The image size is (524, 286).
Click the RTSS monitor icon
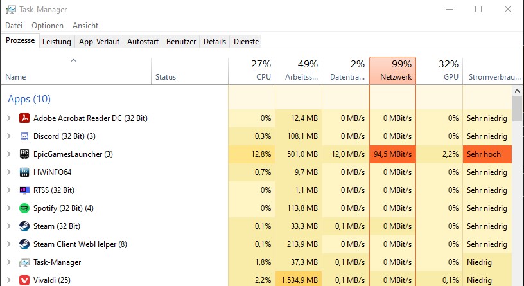click(24, 190)
